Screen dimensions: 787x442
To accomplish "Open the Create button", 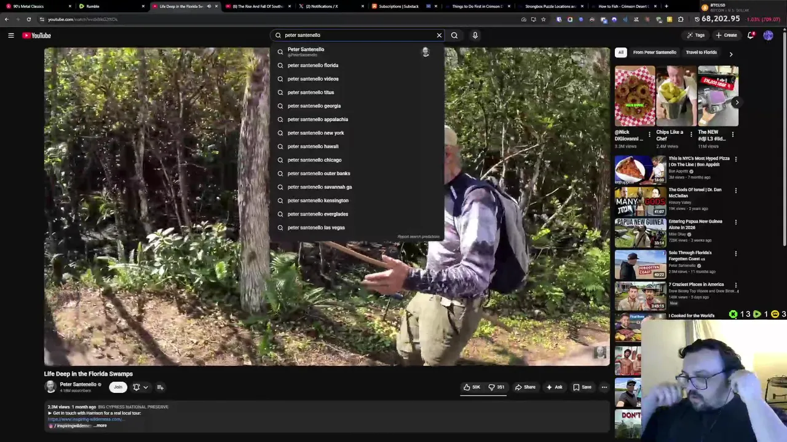I will coord(726,35).
